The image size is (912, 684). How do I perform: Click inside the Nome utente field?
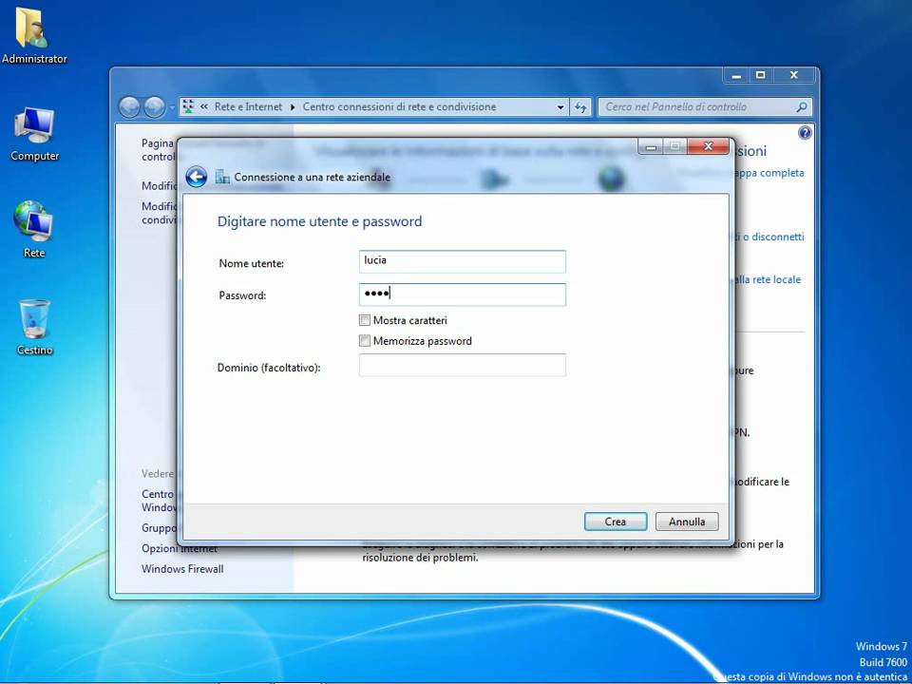[x=463, y=261]
